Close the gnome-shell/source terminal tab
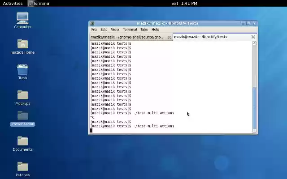287x179 pixels. 169,37
